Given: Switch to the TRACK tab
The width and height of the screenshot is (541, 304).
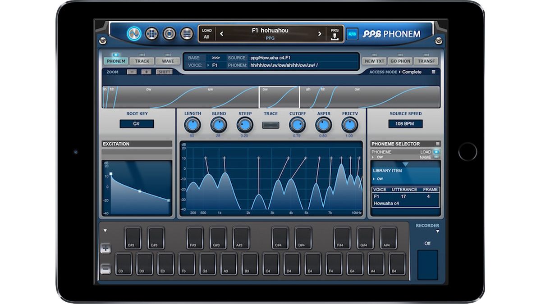Looking at the screenshot, I should click(142, 61).
